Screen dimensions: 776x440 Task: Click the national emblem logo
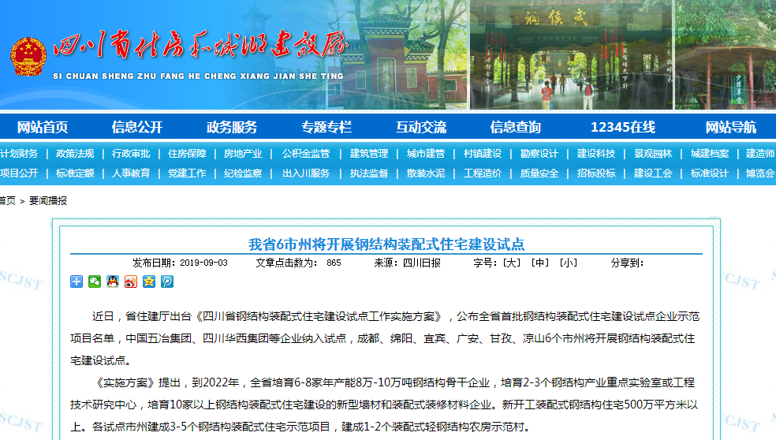pos(28,55)
